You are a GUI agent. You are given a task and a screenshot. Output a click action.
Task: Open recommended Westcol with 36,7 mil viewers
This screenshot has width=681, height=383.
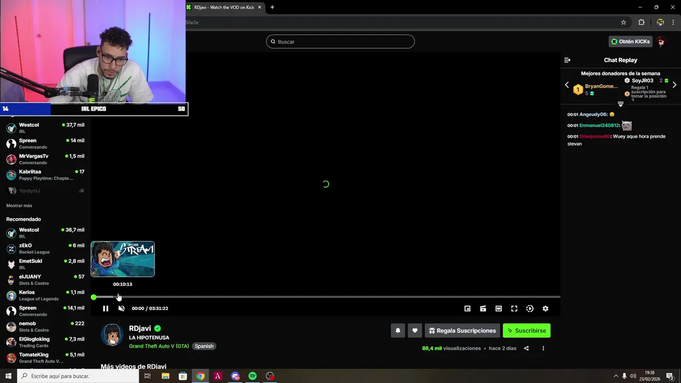point(45,233)
